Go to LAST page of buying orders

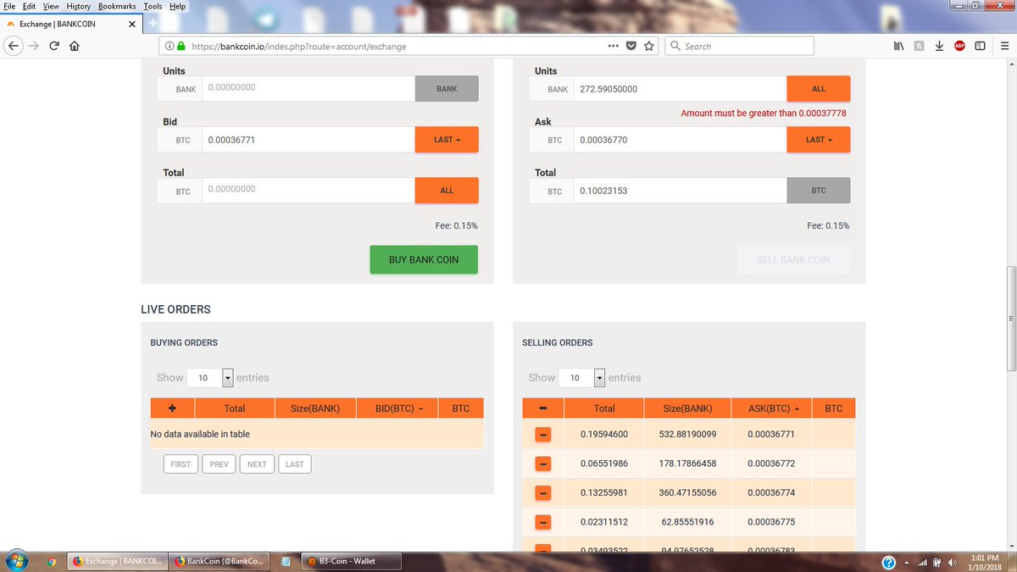pyautogui.click(x=294, y=464)
